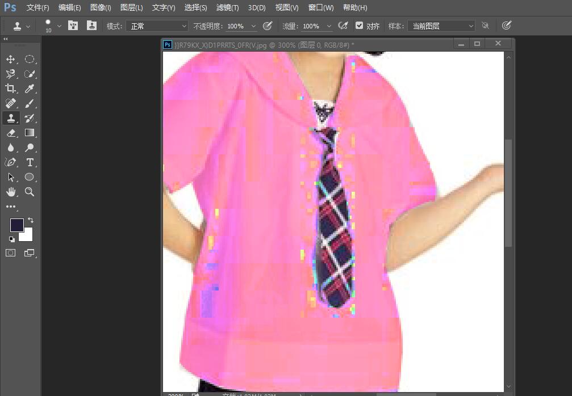Screen dimensions: 572x396
Task: Select the Zoom tool
Action: click(30, 192)
